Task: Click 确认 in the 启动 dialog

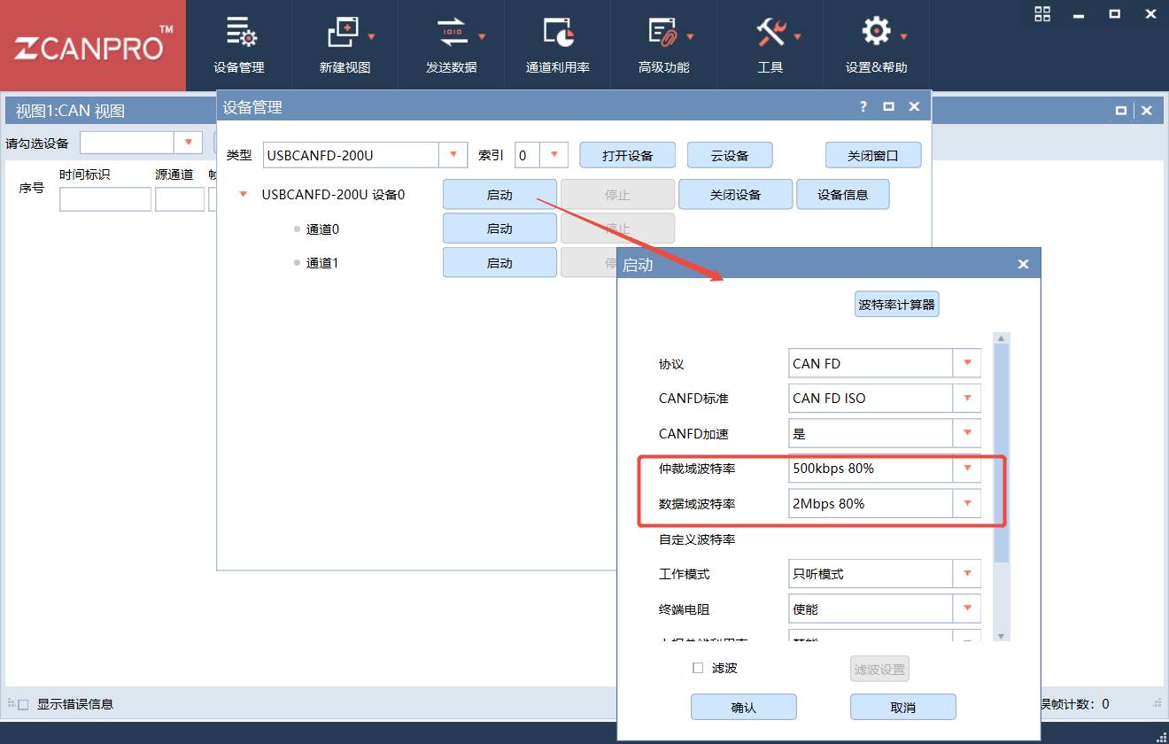Action: (744, 708)
